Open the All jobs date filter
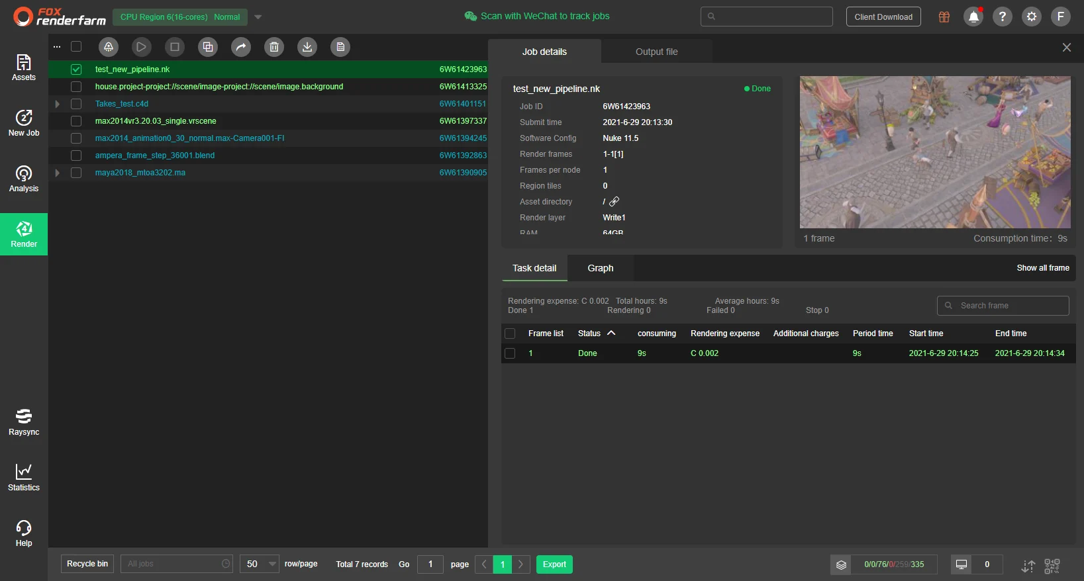Screen dimensions: 1084x581 [177, 564]
